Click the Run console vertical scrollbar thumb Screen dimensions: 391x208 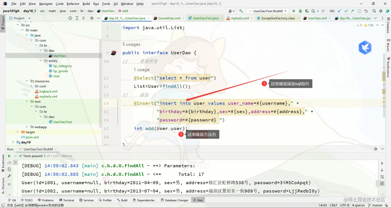tap(377, 183)
